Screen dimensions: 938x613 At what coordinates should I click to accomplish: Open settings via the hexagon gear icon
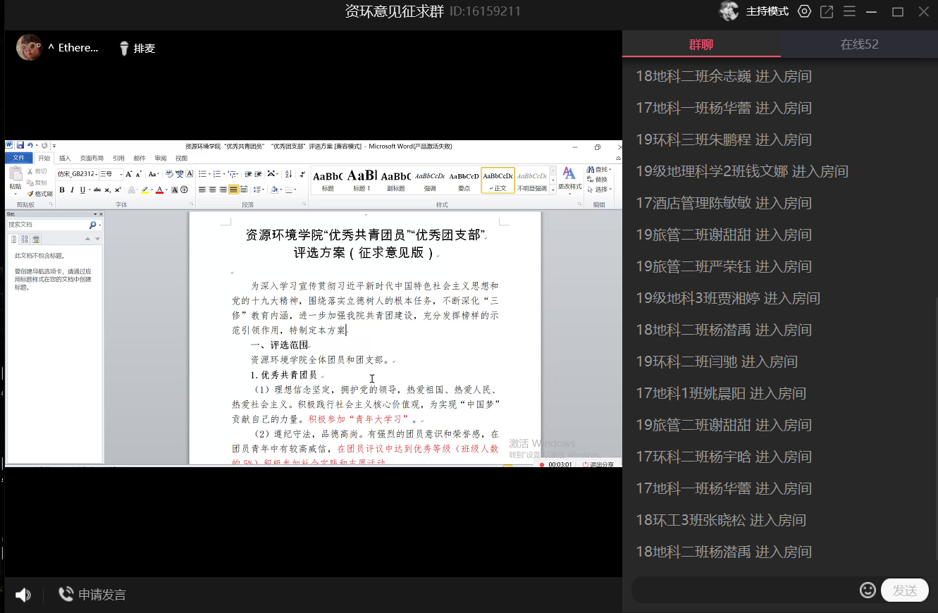(804, 11)
